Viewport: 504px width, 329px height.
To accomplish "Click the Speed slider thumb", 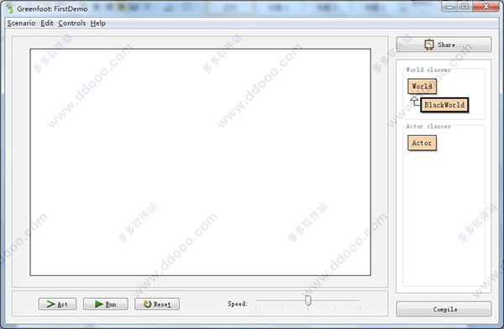I will pyautogui.click(x=308, y=300).
